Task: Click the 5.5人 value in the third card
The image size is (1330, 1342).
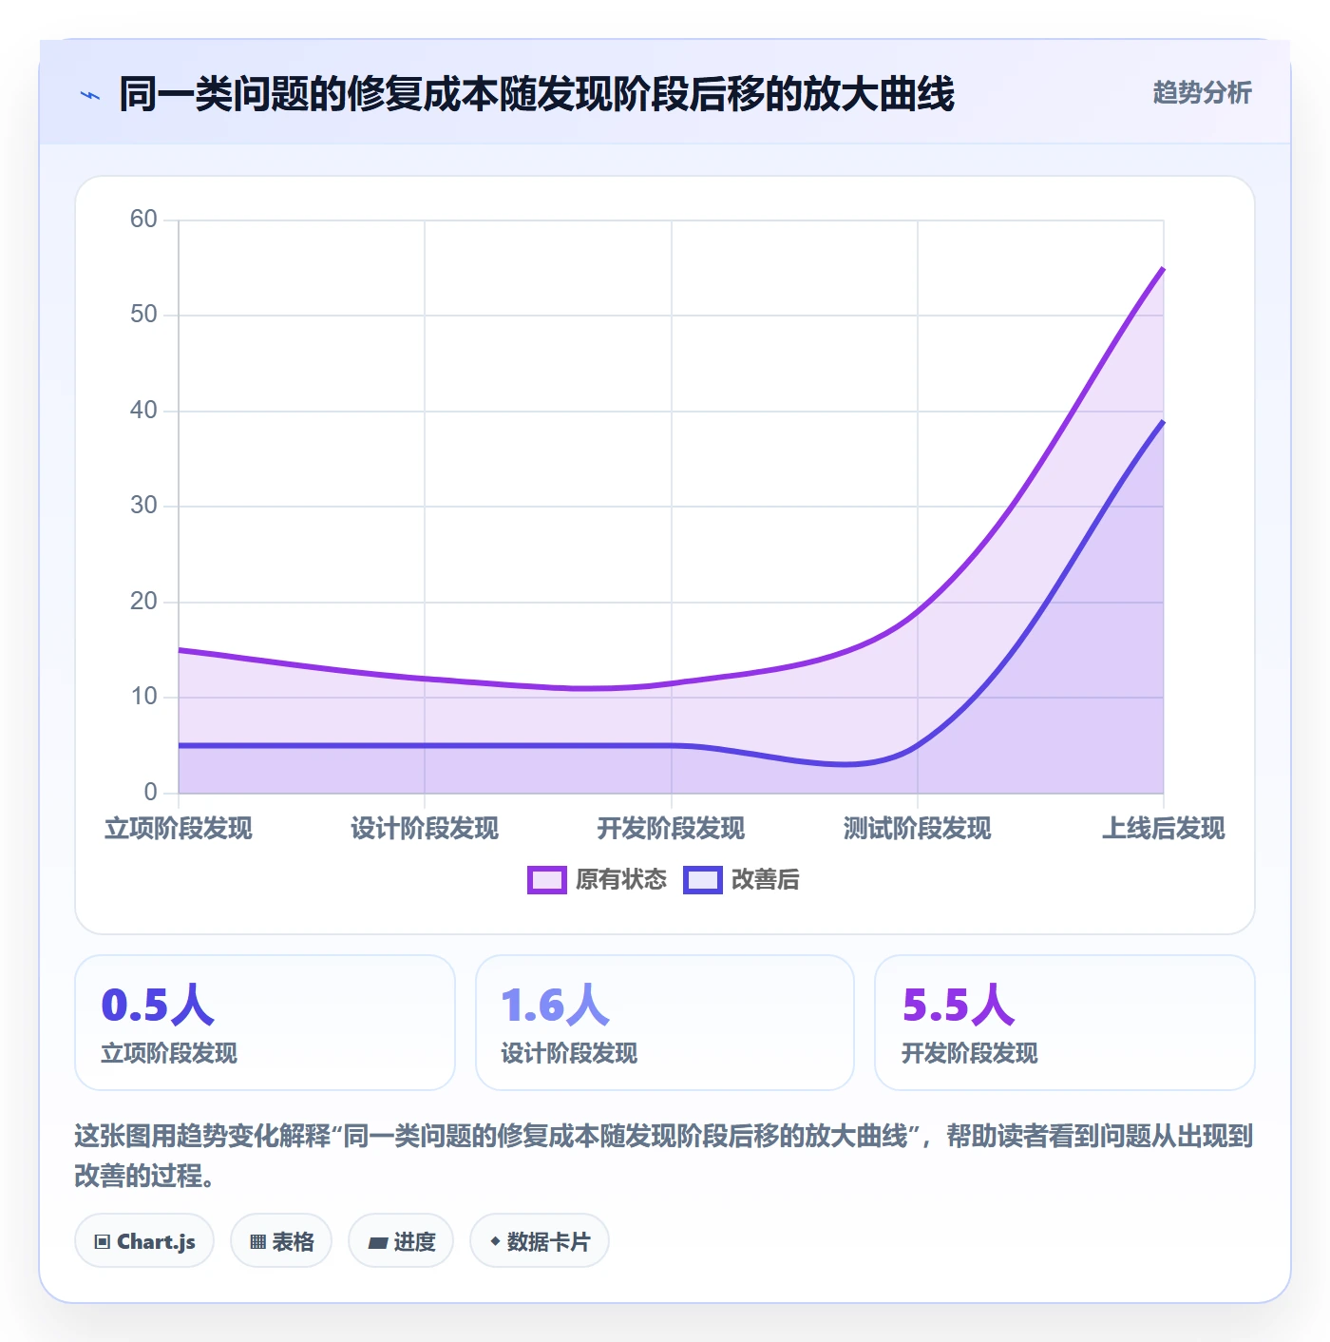Action: [x=959, y=1005]
